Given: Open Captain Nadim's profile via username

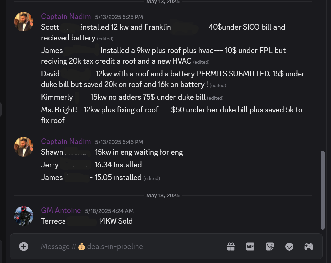Looking at the screenshot, I should tap(66, 16).
